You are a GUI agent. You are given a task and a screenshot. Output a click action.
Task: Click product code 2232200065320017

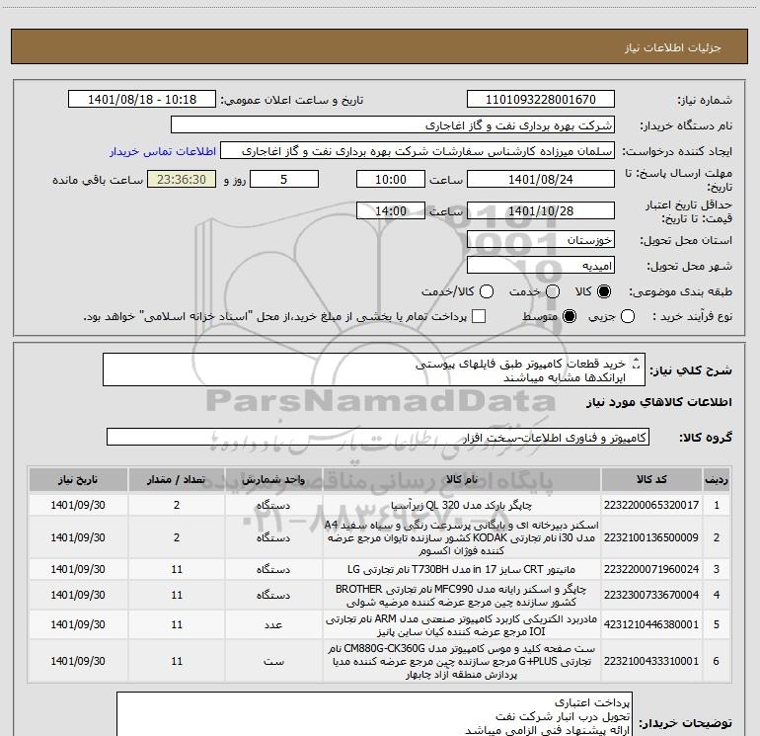[651, 505]
